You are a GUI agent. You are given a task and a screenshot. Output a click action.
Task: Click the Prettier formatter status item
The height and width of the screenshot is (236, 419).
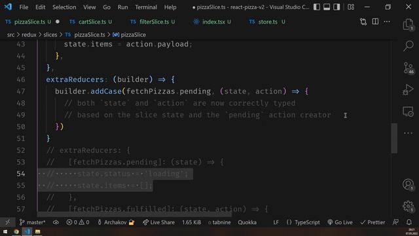pyautogui.click(x=373, y=222)
